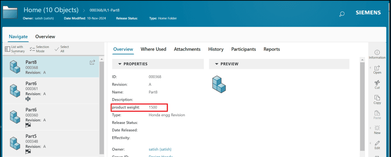
Task: Click the Information icon in right toolbar
Action: (377, 52)
